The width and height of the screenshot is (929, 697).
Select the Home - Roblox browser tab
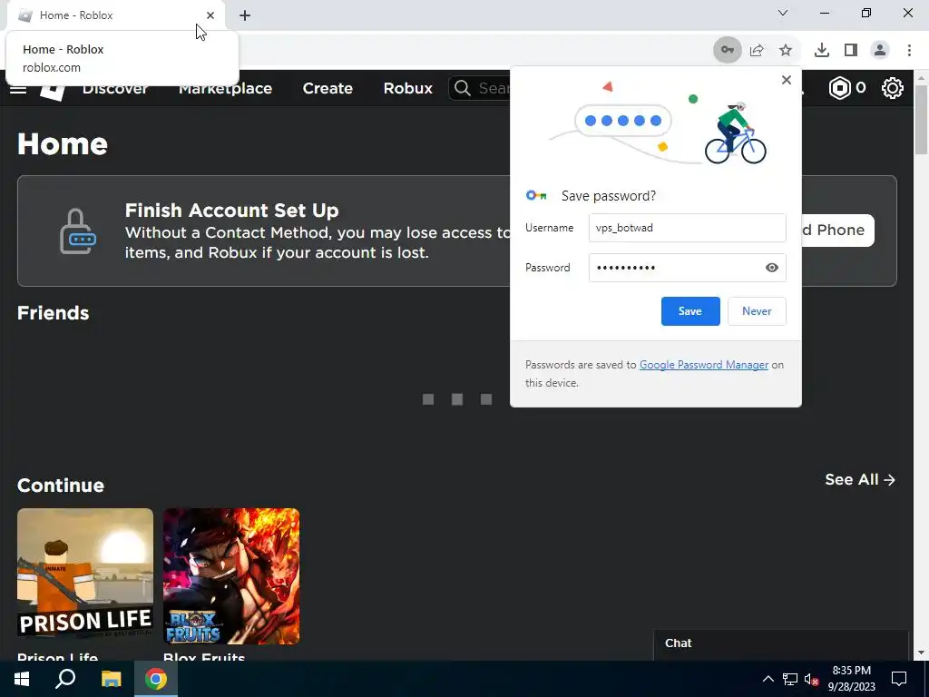tap(116, 15)
